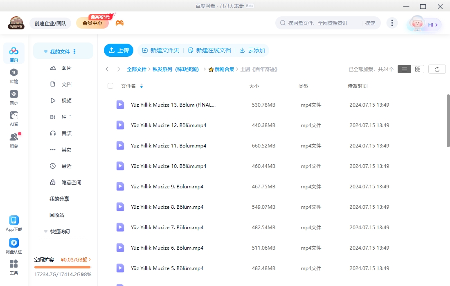Collapse the 我的文件 section
Screen dimensions: 450x286
[x=45, y=51]
